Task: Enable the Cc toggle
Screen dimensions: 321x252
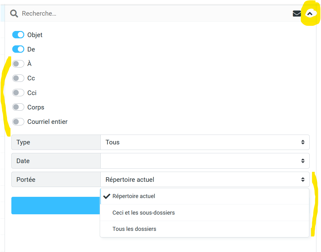Action: coord(18,78)
